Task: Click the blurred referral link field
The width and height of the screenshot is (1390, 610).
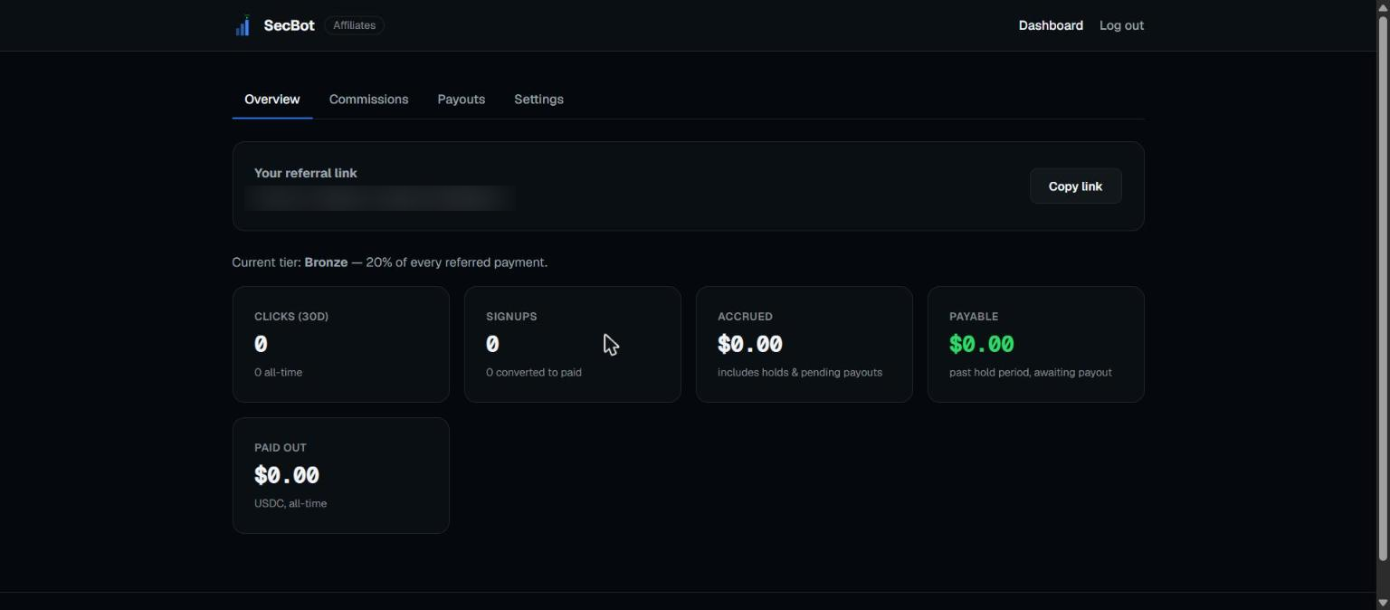Action: pyautogui.click(x=380, y=198)
